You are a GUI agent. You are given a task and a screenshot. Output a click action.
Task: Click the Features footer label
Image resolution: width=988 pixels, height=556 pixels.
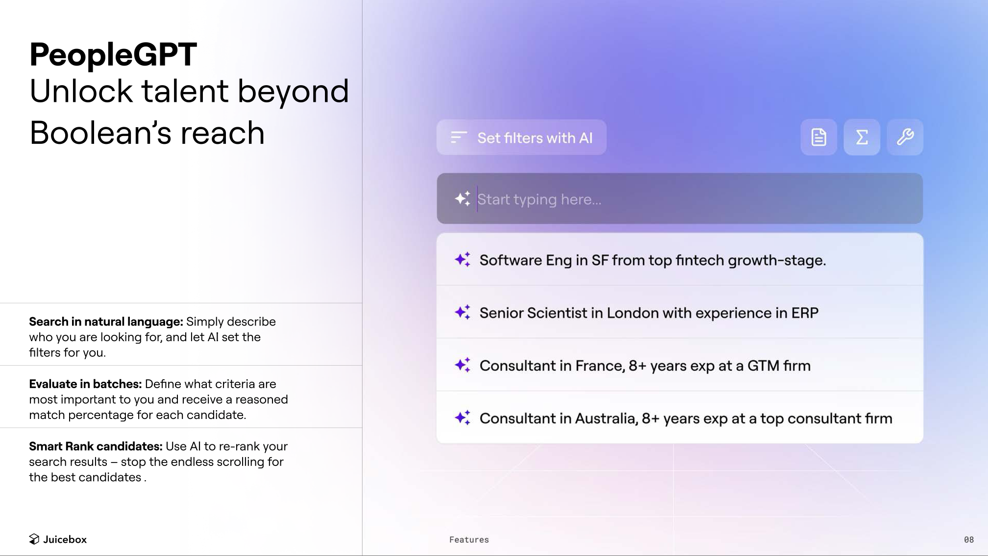pos(469,539)
